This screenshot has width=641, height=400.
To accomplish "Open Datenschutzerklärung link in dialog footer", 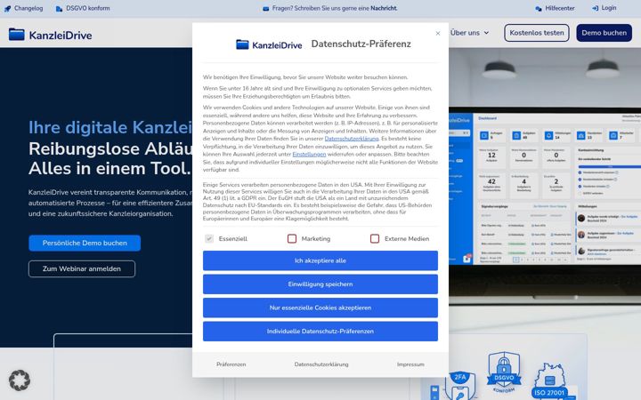I will point(321,364).
